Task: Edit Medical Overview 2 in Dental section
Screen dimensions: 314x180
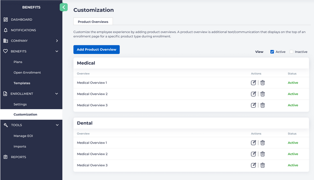Action: point(253,154)
